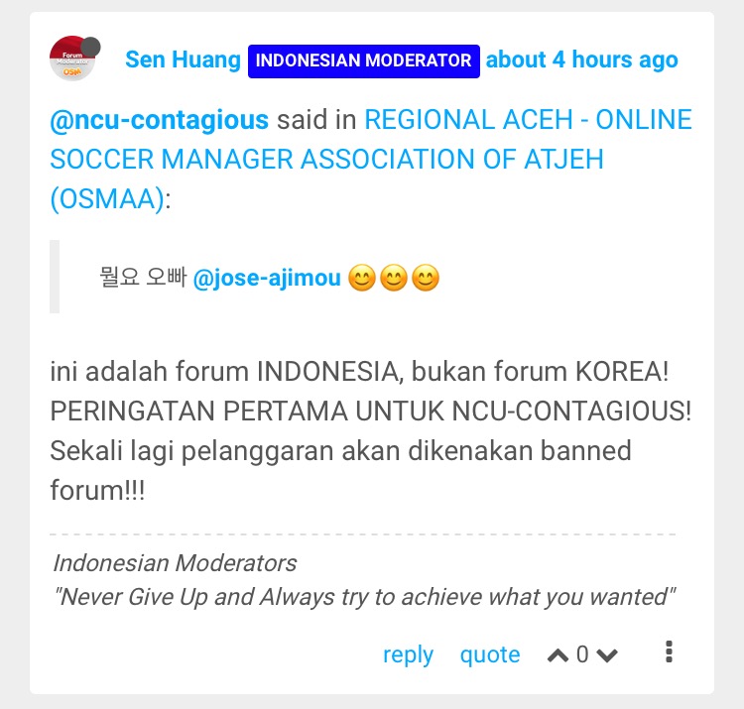Click the first smiling emoji in quote
Screen dimensions: 744x709
click(361, 278)
